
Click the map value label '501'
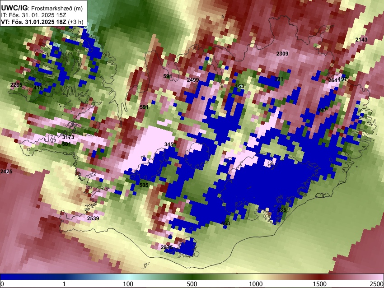coord(66,144)
